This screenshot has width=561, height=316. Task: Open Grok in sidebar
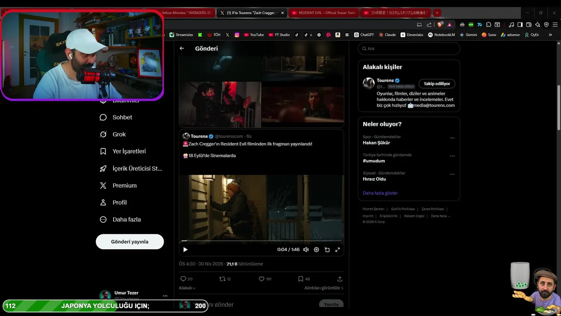pyautogui.click(x=113, y=134)
